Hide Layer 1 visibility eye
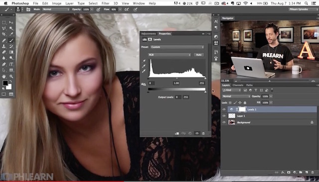Viewport: 319px width, 182px height. click(x=224, y=116)
